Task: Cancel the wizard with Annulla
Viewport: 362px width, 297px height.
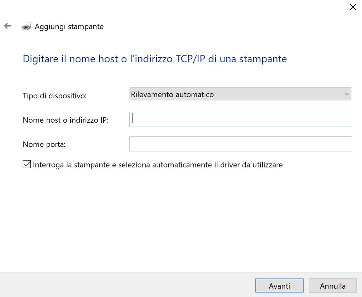Action: click(x=333, y=286)
